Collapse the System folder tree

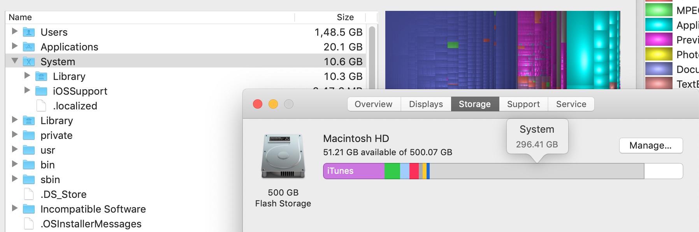15,61
